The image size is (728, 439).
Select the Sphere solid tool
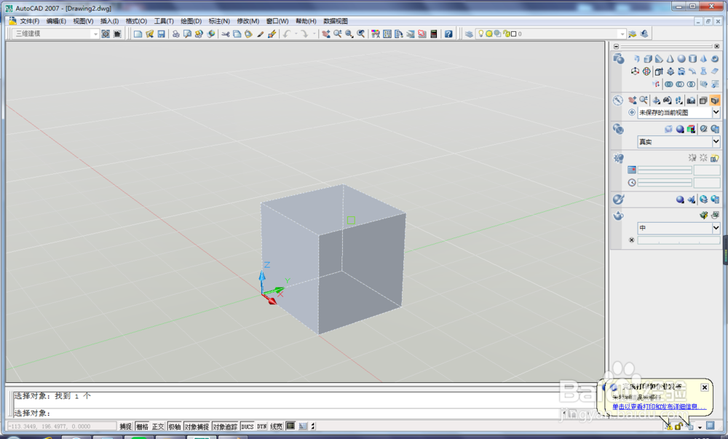pos(681,58)
